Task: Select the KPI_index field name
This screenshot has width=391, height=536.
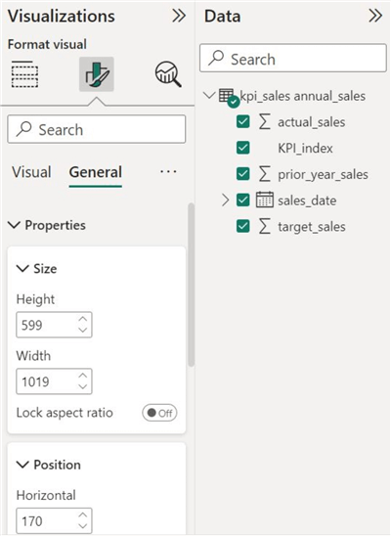Action: pos(305,148)
